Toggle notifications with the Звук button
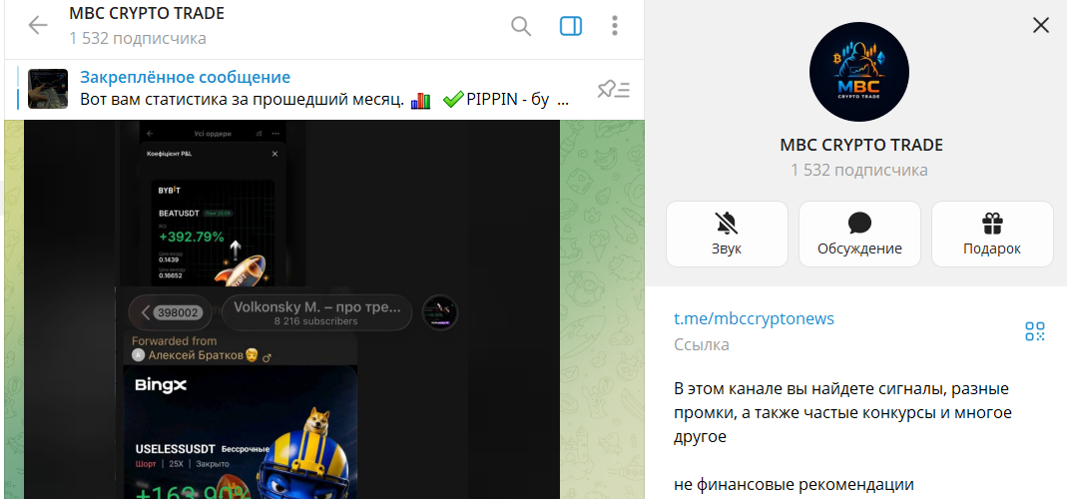Screen dimensions: 1067x499 [x=727, y=234]
